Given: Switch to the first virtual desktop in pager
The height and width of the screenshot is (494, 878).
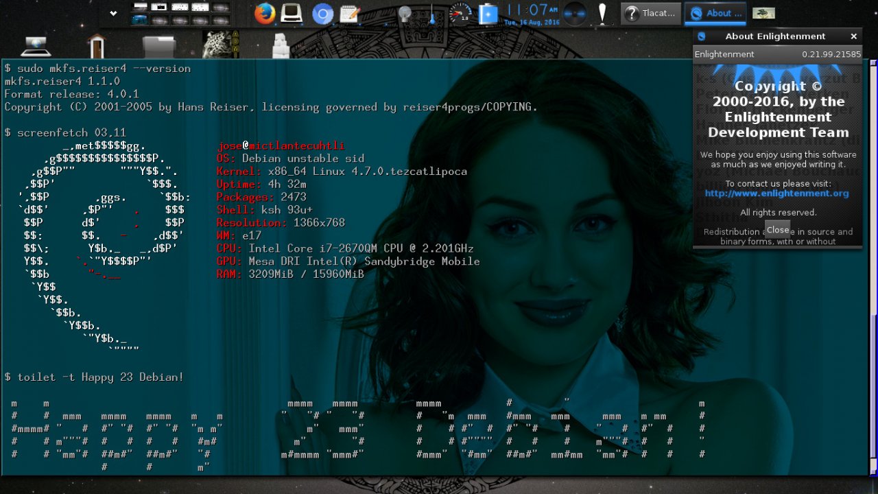Looking at the screenshot, I should pos(139,7).
